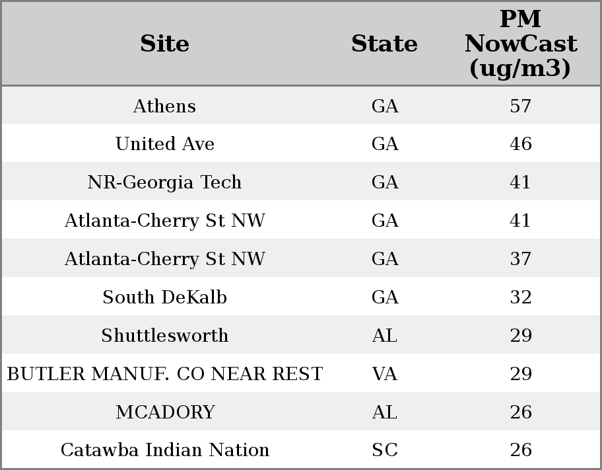
Task: Select the PM value 37 cell
Action: tap(520, 259)
